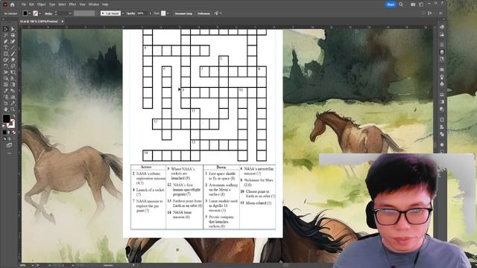Select the Zoom tool
This screenshot has width=477, height=268.
point(13,109)
